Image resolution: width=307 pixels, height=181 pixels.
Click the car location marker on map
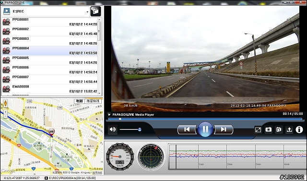pos(51,132)
